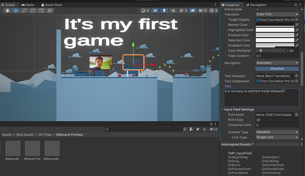Open the Transition dropdown set to Color Tint
This screenshot has height=176, width=305.
click(277, 14)
